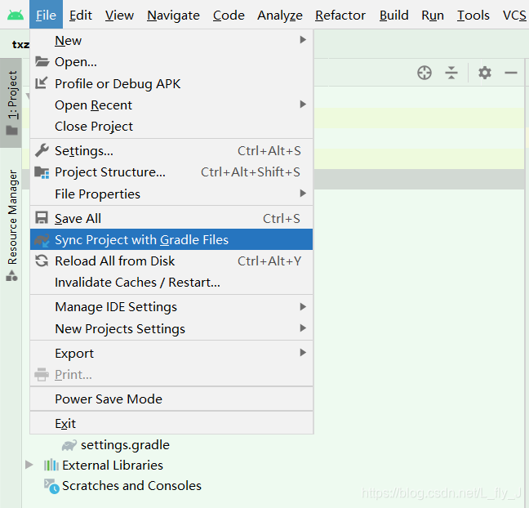This screenshot has height=508, width=529.
Task: Select Invalidate Caches / Restart...
Action: (171, 283)
